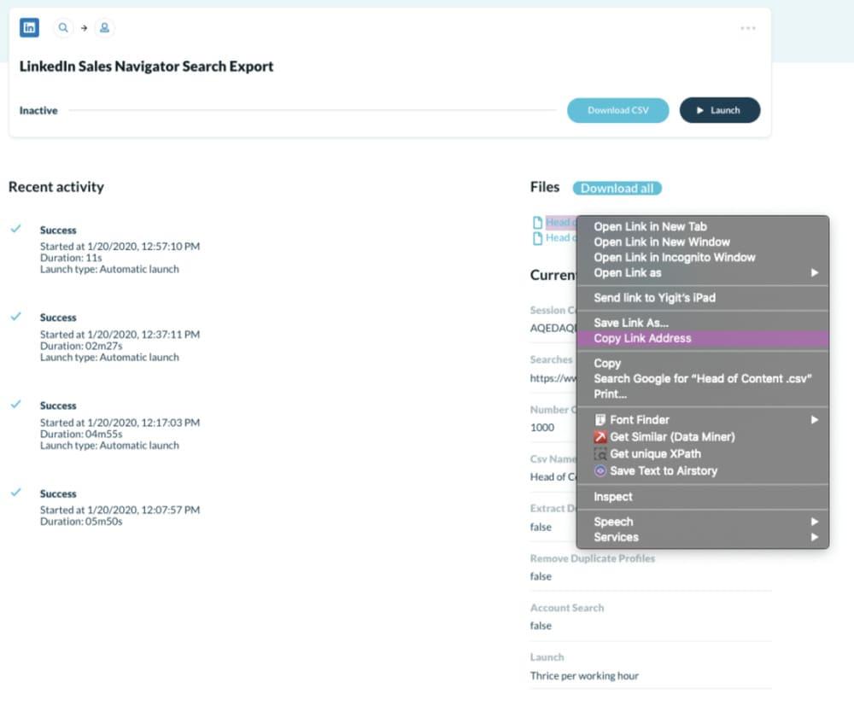Click the second file document icon
The width and height of the screenshot is (854, 712).
click(537, 238)
